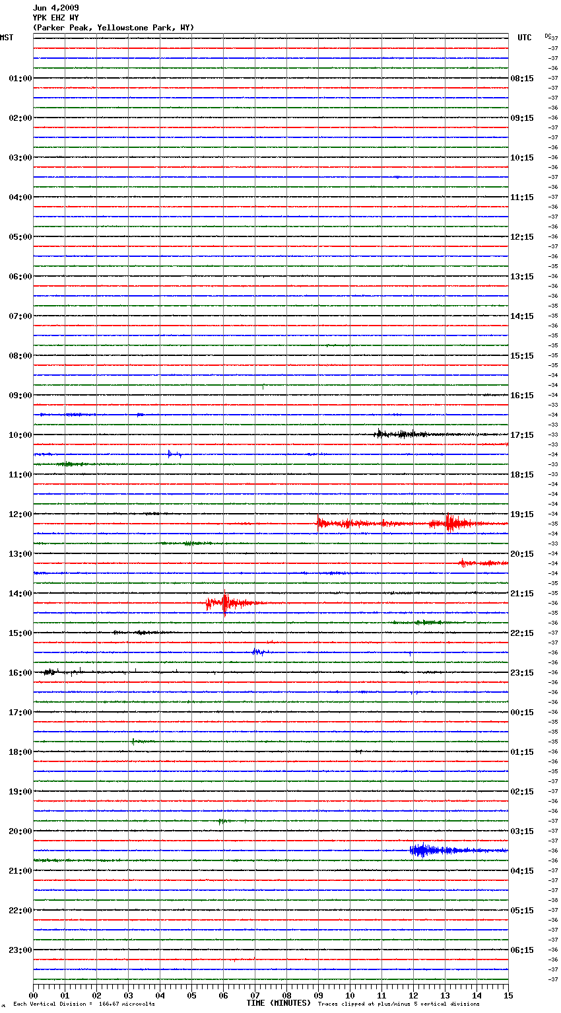561x1013 pixels.
Task: Click the "23:00" MST time label
Action: (20, 950)
